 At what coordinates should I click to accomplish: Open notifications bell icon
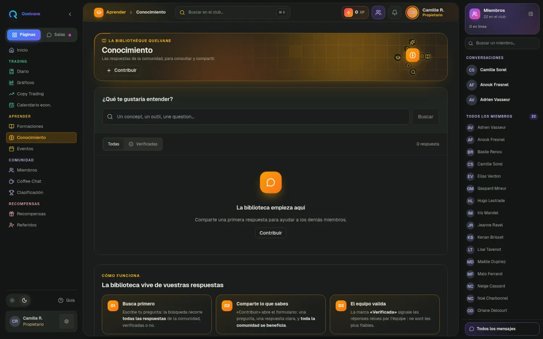[395, 12]
